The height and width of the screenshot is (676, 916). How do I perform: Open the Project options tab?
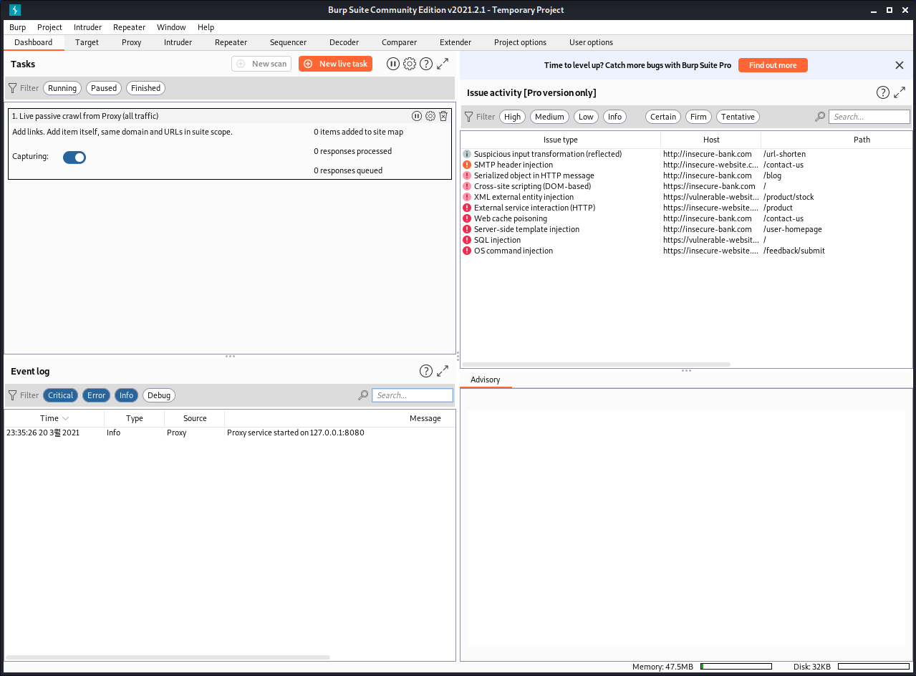(x=521, y=42)
